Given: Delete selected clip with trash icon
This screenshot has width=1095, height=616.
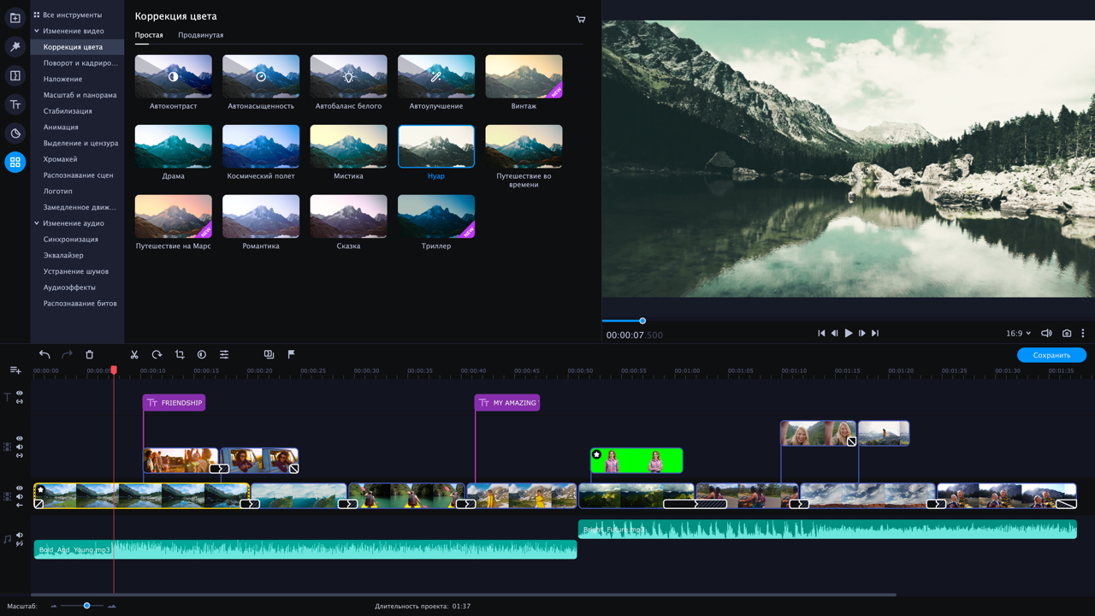Looking at the screenshot, I should click(x=90, y=354).
